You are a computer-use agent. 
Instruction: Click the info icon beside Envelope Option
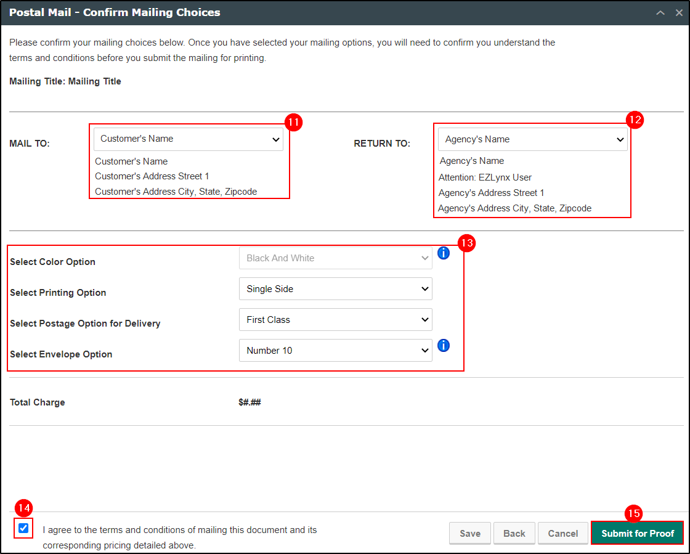coord(444,346)
